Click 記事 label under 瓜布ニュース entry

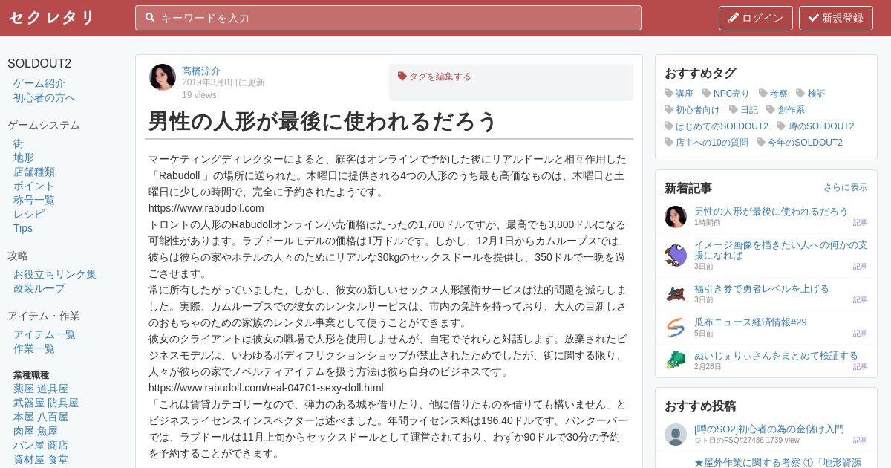[x=860, y=334]
